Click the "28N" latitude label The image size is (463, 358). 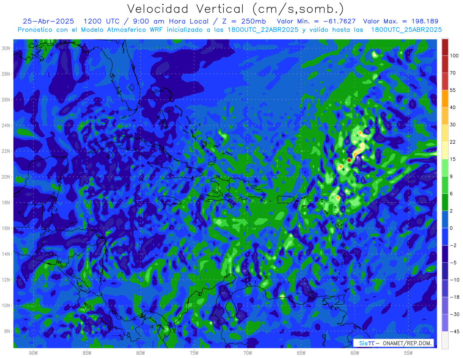click(7, 74)
